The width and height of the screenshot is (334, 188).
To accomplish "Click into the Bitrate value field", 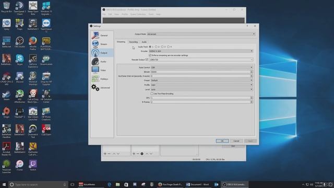I will coord(200,72).
